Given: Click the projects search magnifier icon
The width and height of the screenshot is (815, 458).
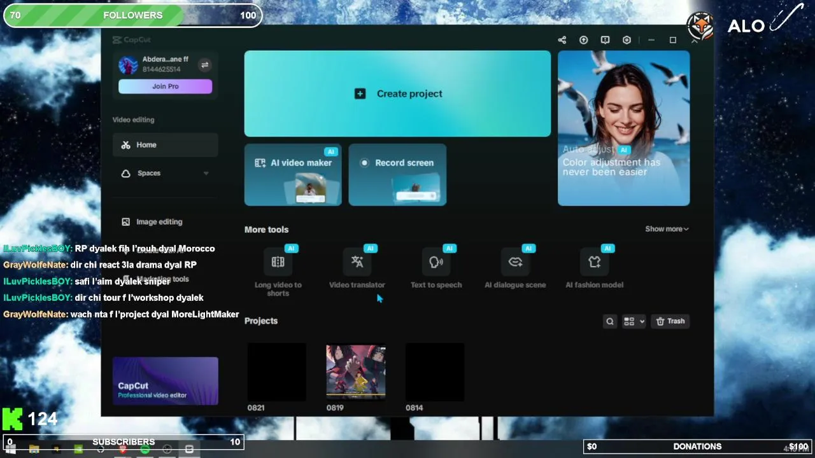Looking at the screenshot, I should click(x=610, y=321).
